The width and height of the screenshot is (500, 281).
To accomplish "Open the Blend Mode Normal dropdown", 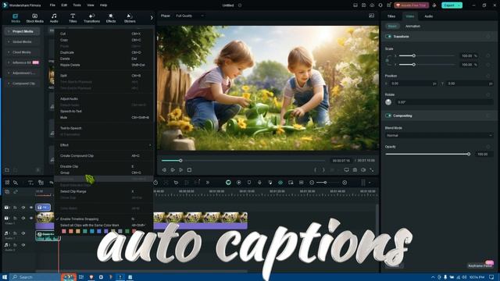I will (x=439, y=135).
